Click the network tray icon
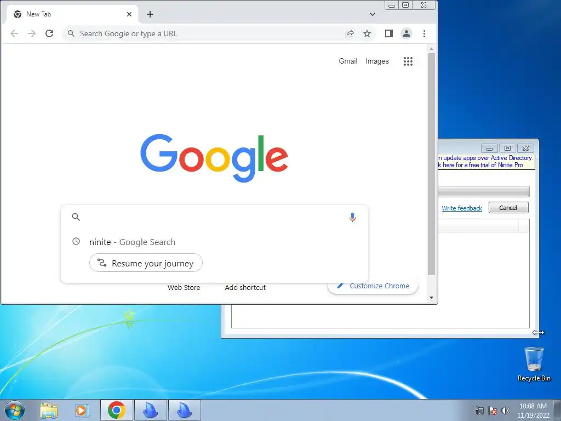561x421 pixels. coord(479,411)
